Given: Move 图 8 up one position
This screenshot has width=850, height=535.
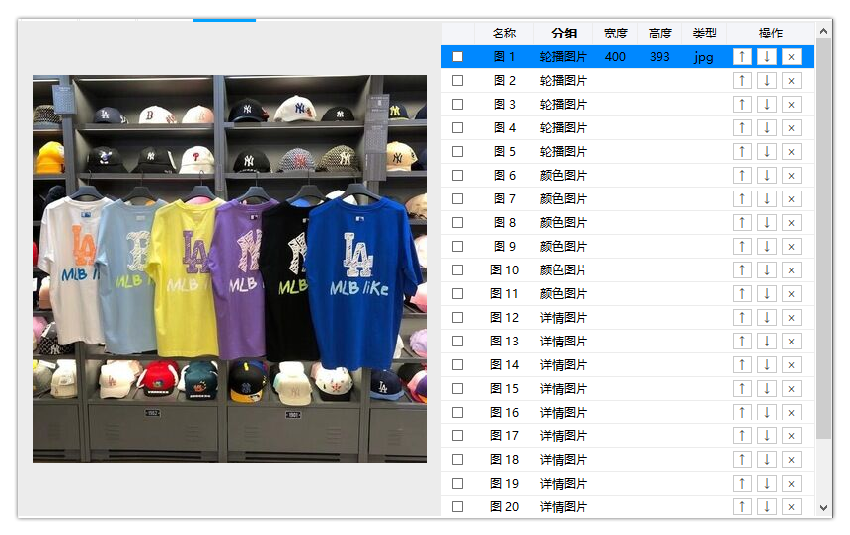Looking at the screenshot, I should (x=741, y=223).
